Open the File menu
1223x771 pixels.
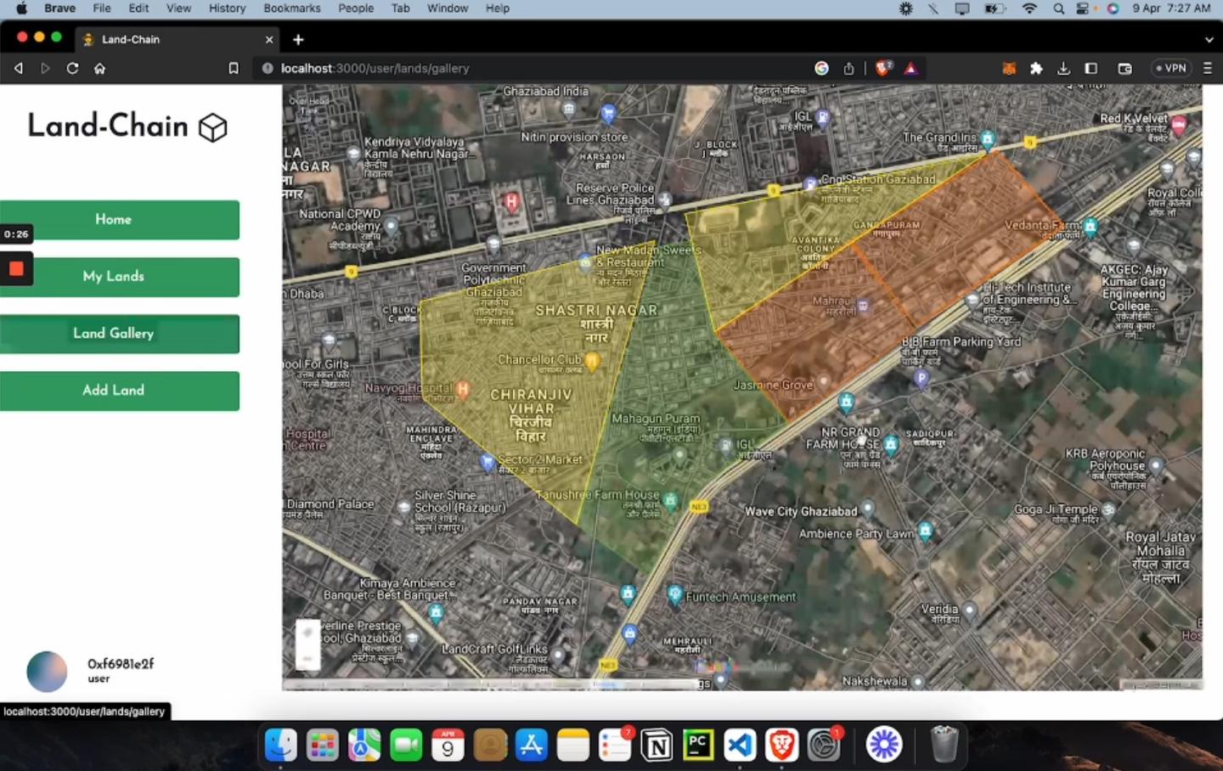(102, 8)
